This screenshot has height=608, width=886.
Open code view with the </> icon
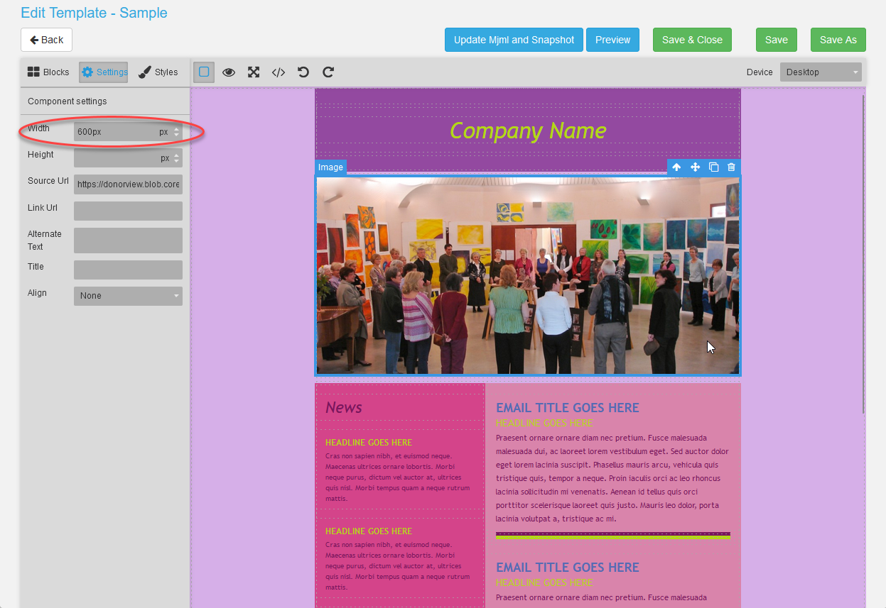click(x=278, y=72)
